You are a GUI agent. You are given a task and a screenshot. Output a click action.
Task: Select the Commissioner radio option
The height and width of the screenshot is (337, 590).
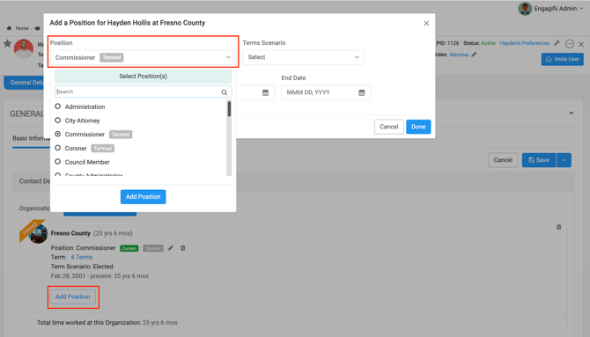(x=57, y=134)
